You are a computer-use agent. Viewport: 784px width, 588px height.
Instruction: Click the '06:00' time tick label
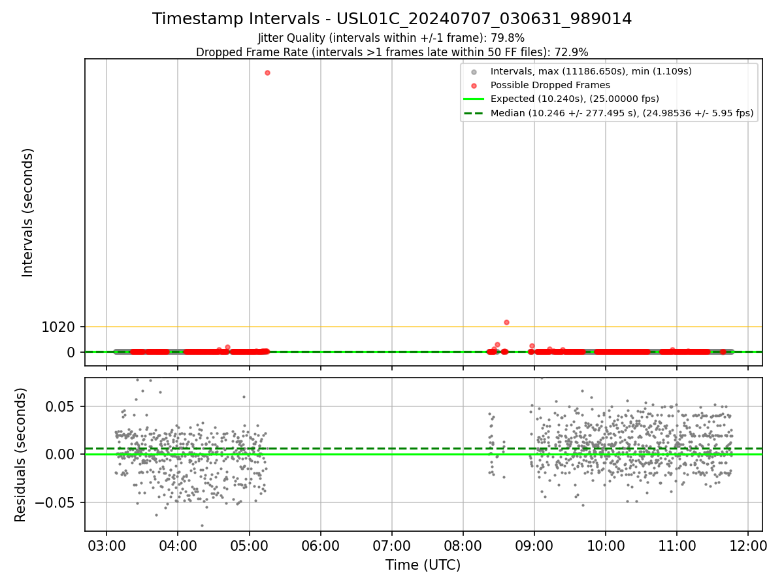click(x=320, y=545)
